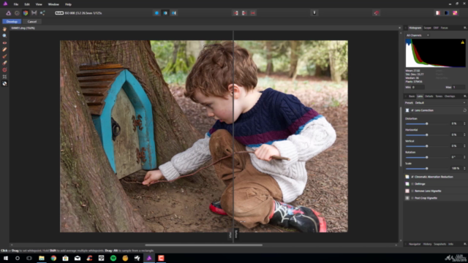The height and width of the screenshot is (263, 468).
Task: Click the Distortion value stepper
Action: 464,123
